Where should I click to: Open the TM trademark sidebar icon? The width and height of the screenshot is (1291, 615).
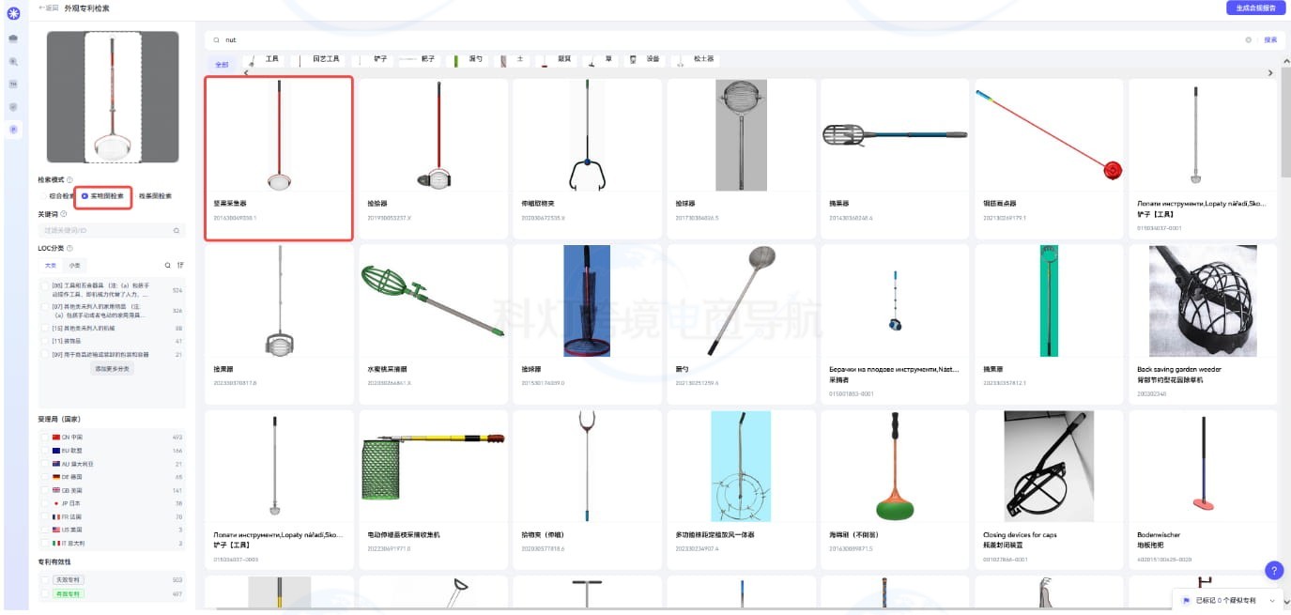[13, 84]
